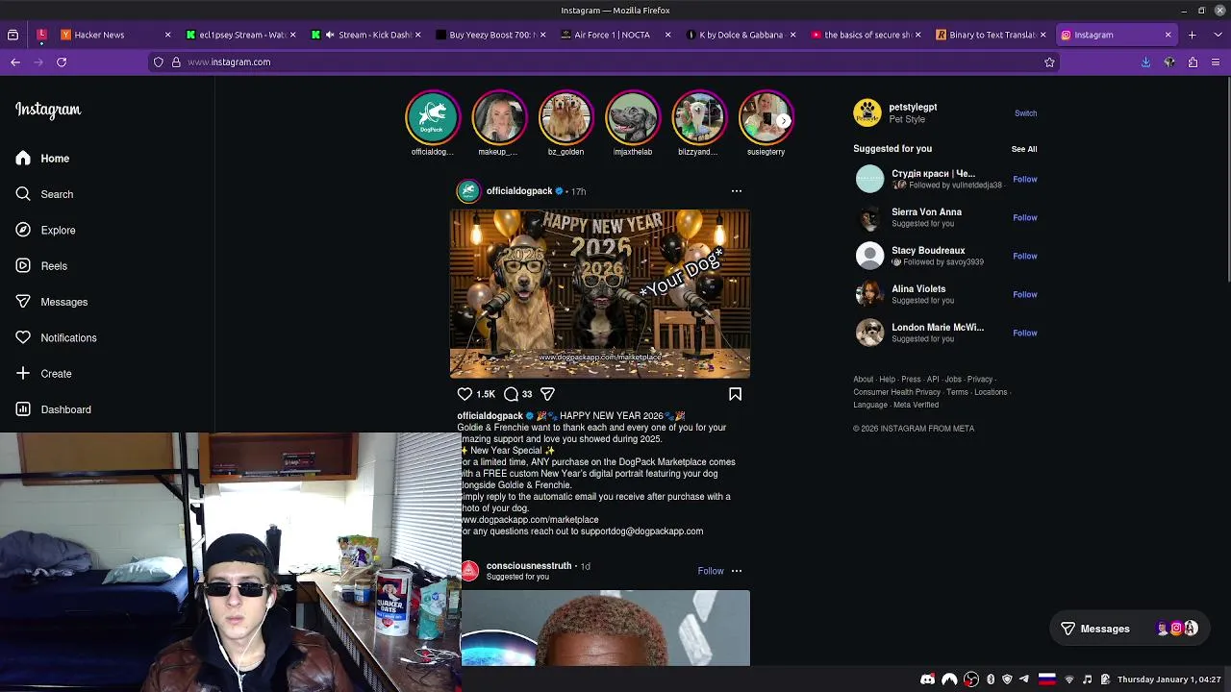Click the Instagram logo wordmark
Screen dimensions: 1231x692
48,110
